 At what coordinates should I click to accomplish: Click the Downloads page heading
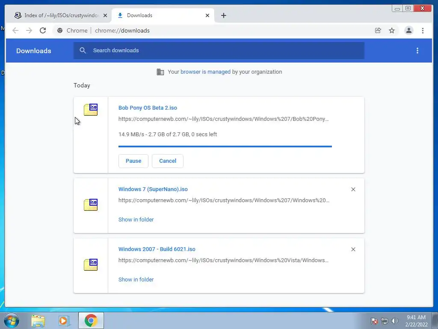pyautogui.click(x=33, y=51)
